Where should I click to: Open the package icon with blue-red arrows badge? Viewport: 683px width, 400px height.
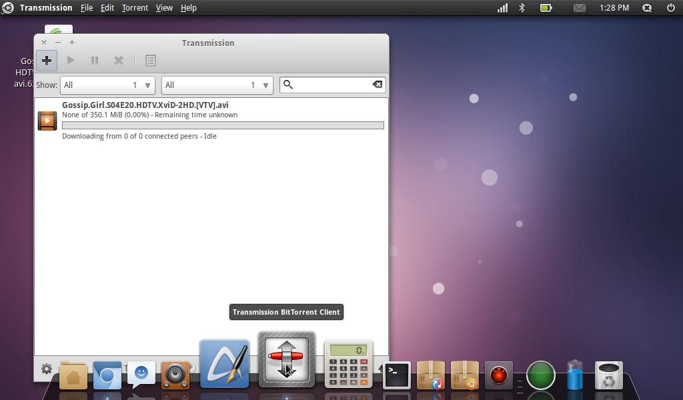[x=431, y=375]
